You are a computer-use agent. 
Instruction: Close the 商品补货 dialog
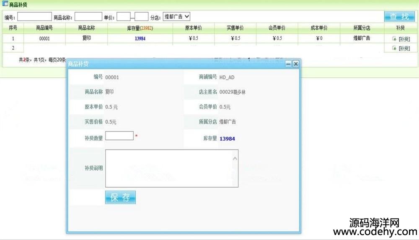tap(295, 64)
